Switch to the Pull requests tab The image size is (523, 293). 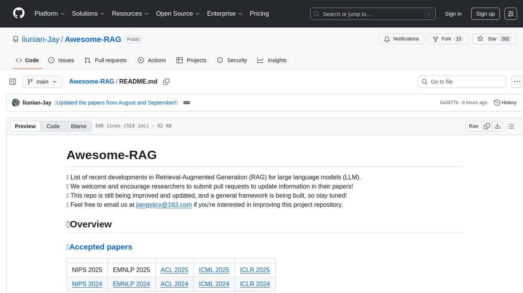point(105,60)
